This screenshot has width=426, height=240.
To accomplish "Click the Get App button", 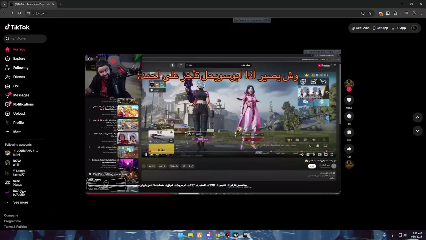I will tap(380, 28).
